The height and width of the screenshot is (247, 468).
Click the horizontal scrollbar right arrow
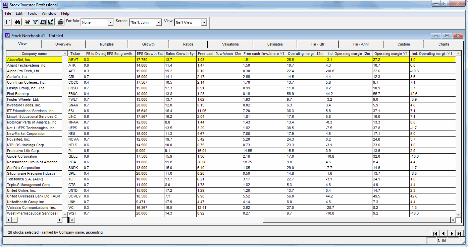[x=453, y=220]
